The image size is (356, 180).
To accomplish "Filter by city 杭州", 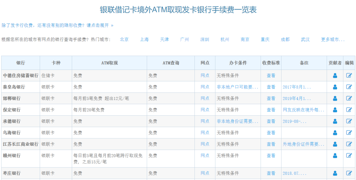I will pyautogui.click(x=225, y=40).
